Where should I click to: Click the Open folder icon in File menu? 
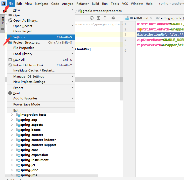tap(10, 15)
